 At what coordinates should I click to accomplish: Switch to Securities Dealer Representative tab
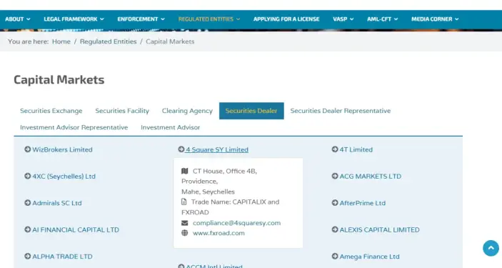[341, 111]
